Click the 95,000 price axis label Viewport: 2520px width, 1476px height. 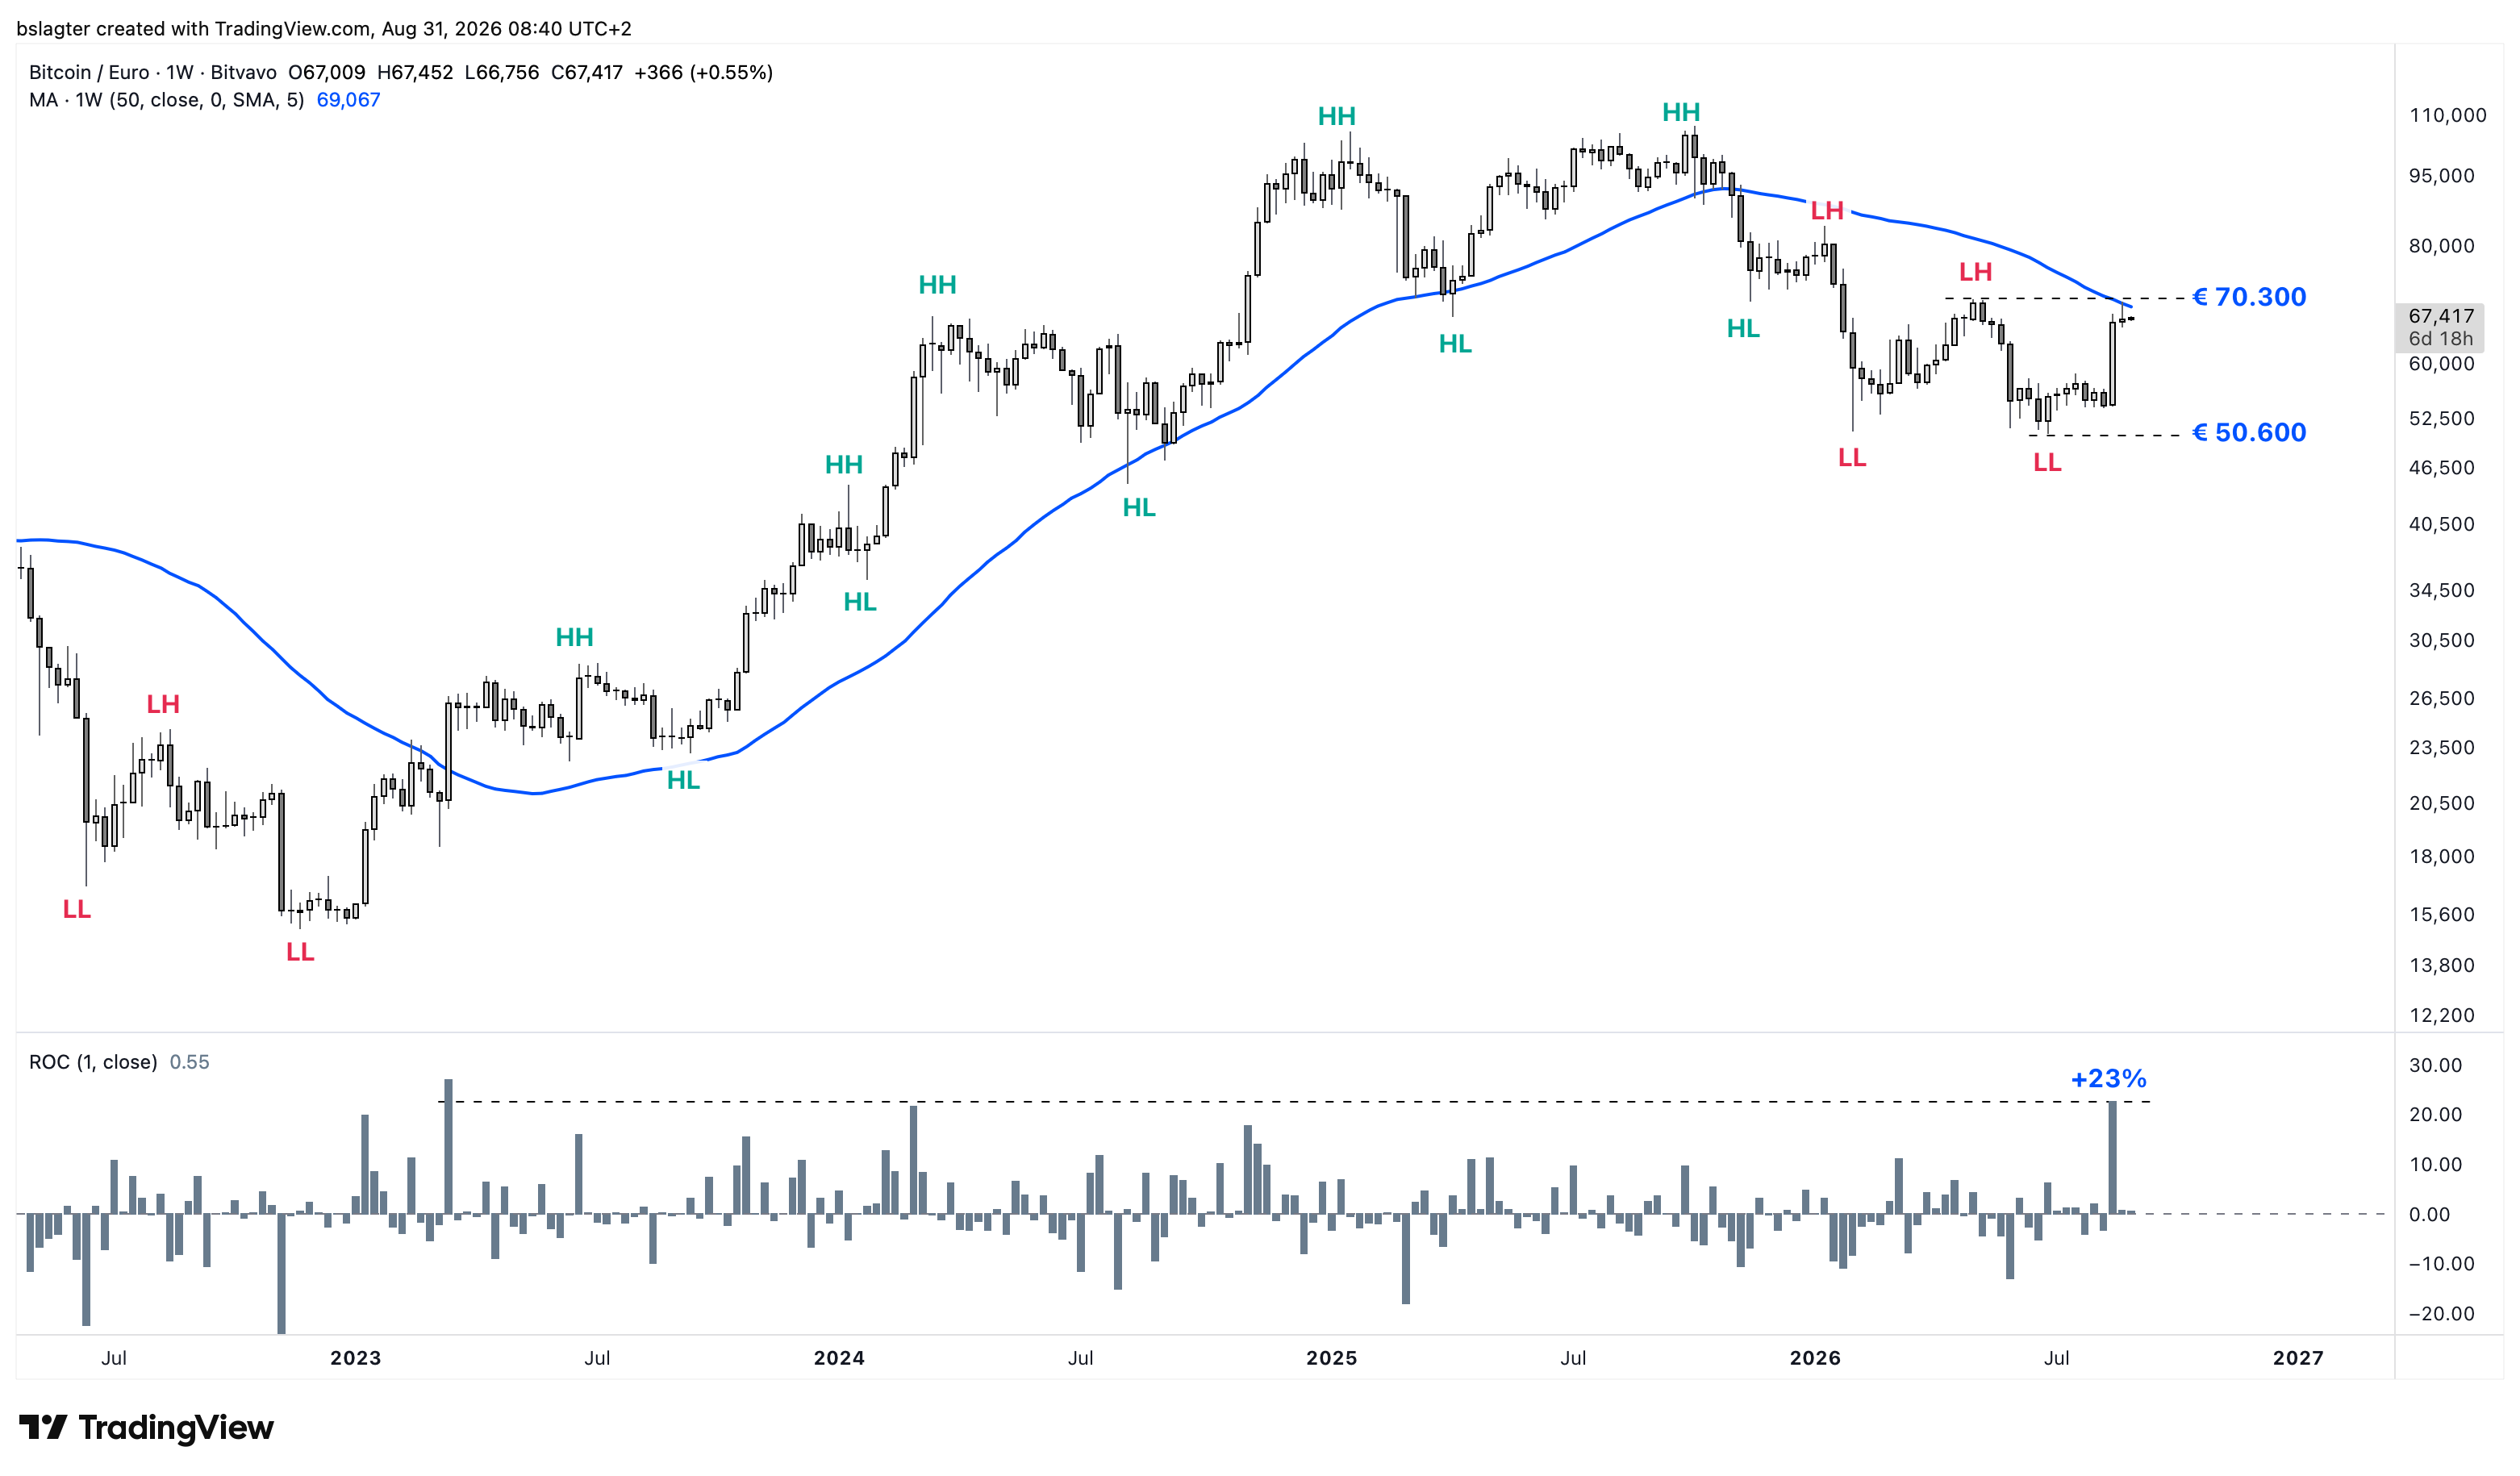pos(2442,175)
